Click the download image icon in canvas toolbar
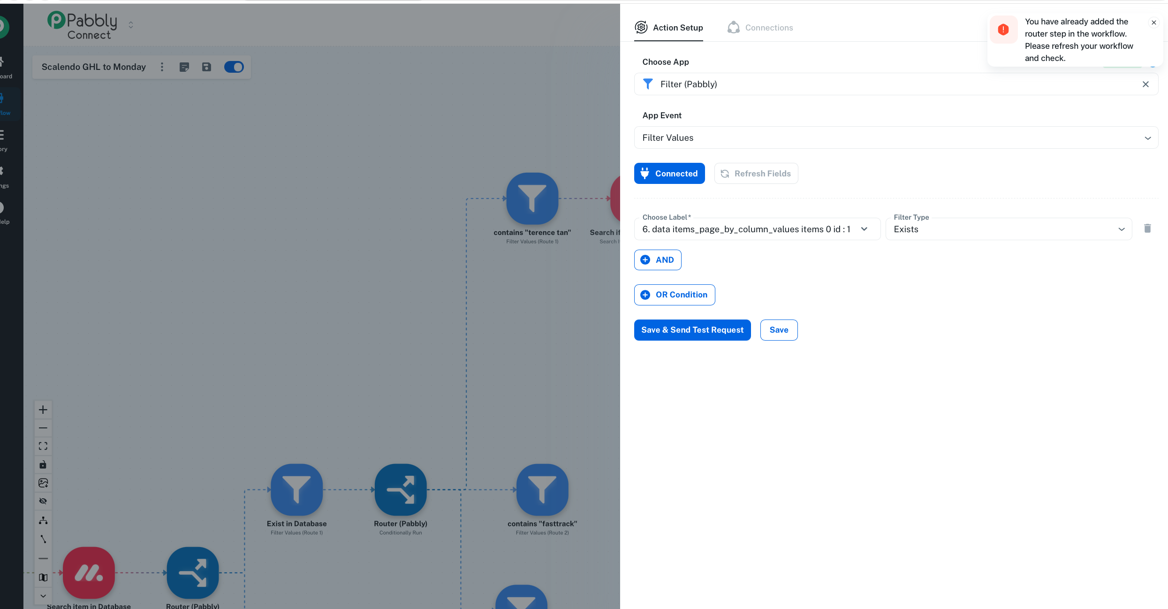This screenshot has height=609, width=1168. [43, 483]
